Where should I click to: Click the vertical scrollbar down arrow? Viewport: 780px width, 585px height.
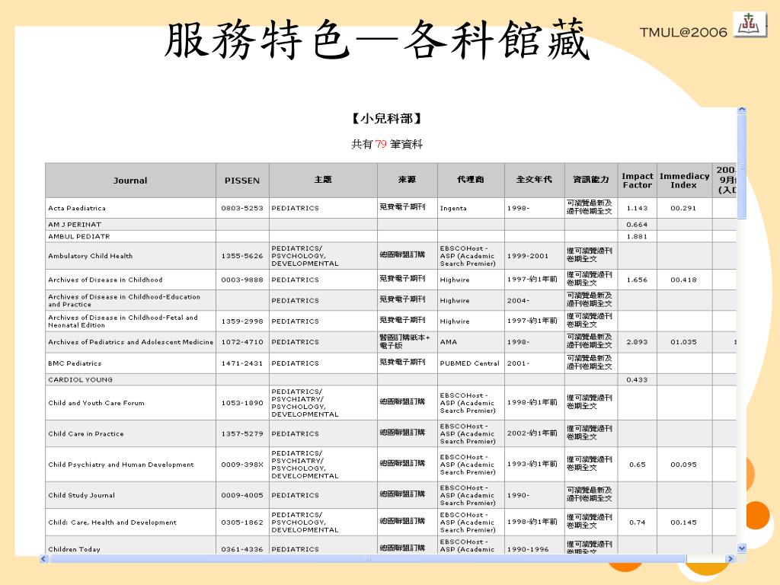click(742, 548)
